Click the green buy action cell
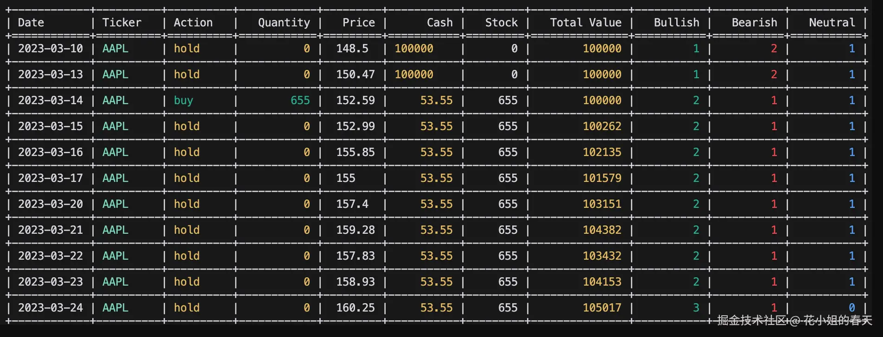This screenshot has height=337, width=883. [184, 100]
